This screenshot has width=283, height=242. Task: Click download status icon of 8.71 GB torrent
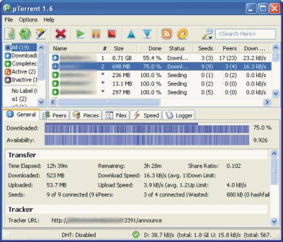(55, 58)
